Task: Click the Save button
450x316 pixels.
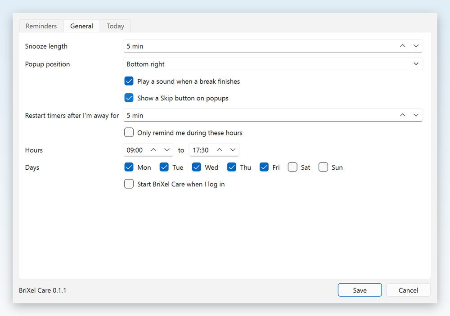Action: pos(360,290)
